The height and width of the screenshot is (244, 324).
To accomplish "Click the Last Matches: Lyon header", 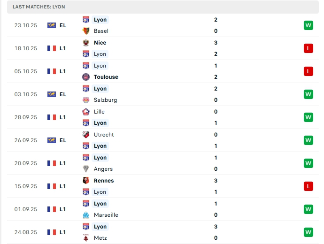I will pos(39,7).
